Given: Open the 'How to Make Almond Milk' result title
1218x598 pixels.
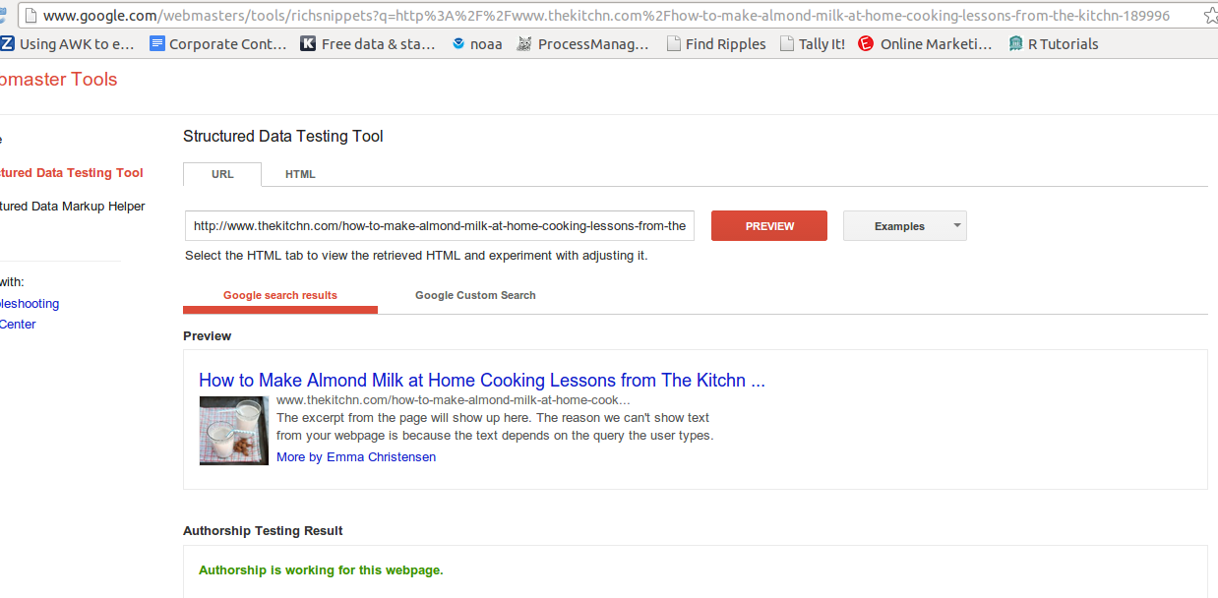Looking at the screenshot, I should tap(482, 380).
